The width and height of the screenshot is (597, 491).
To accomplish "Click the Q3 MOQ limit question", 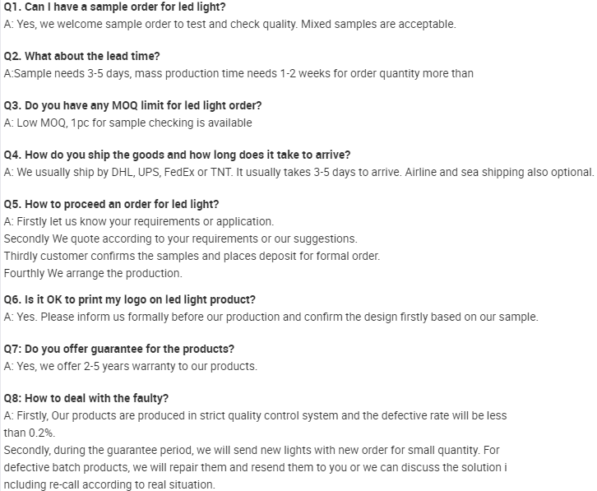I will pos(133,106).
